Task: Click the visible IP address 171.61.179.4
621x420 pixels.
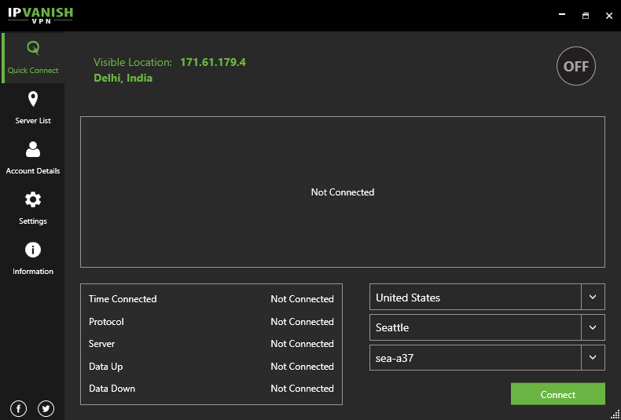Action: pyautogui.click(x=213, y=62)
